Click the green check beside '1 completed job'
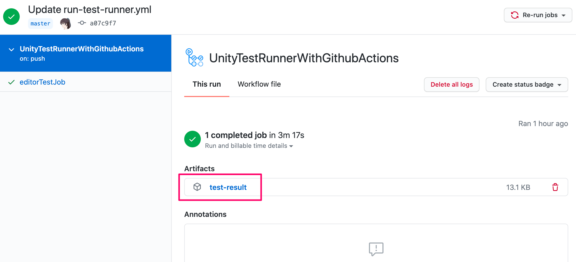 (193, 139)
